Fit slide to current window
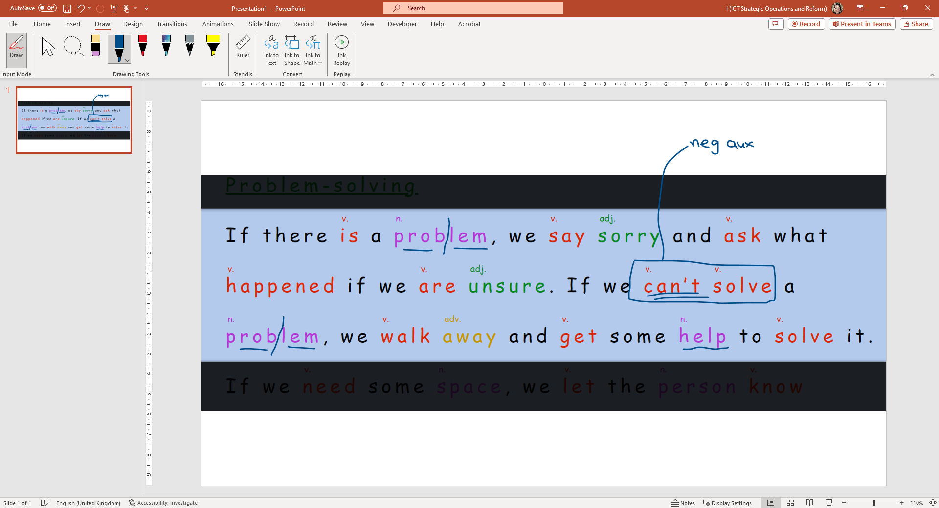Image resolution: width=939 pixels, height=508 pixels. pos(933,503)
